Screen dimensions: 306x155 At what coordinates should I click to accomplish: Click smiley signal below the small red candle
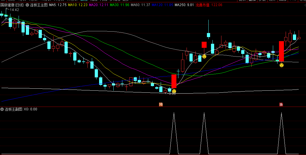tap(204, 56)
